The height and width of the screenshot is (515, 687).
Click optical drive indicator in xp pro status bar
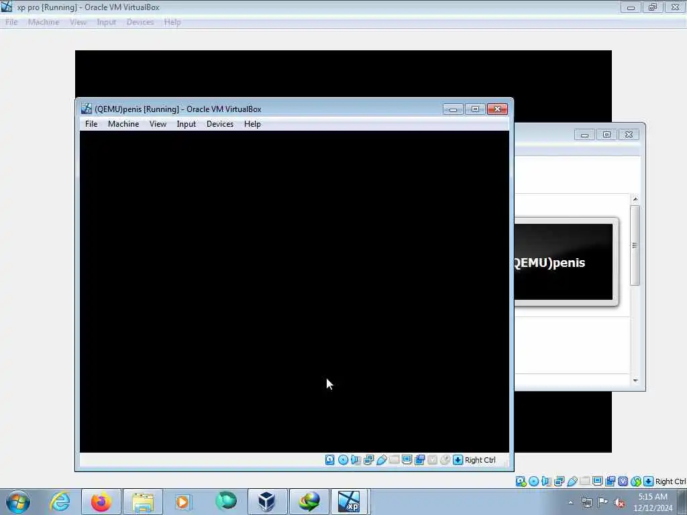pos(533,481)
